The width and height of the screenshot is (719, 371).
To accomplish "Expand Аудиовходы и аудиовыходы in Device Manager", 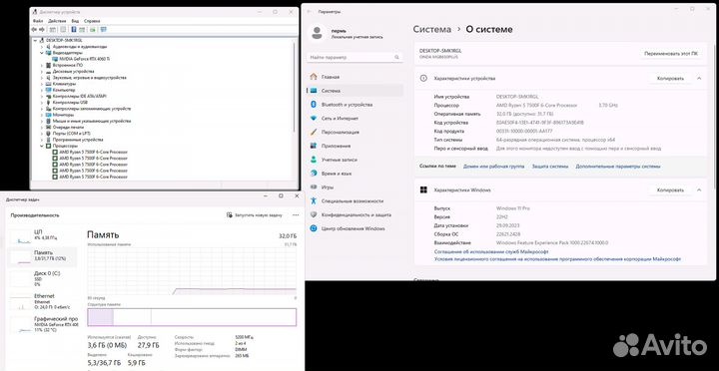I will tap(42, 47).
